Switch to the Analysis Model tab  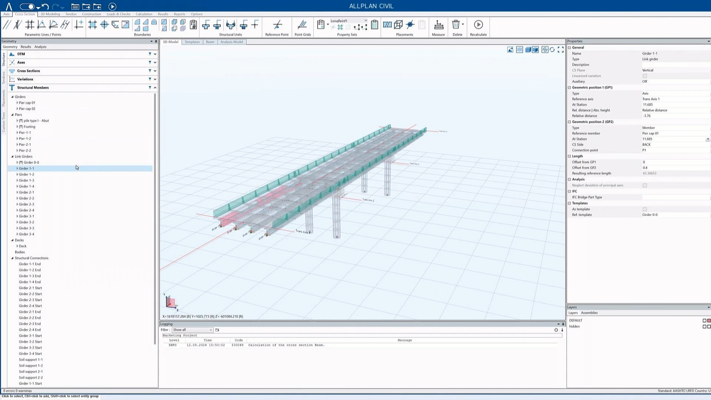click(x=231, y=42)
